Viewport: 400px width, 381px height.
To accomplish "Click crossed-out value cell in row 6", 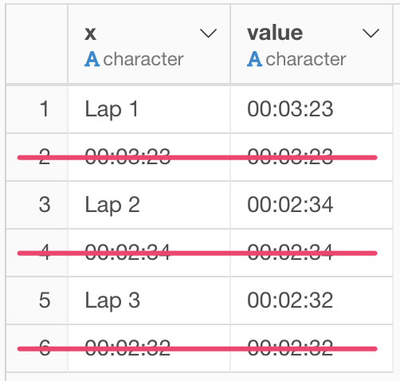I will (x=312, y=348).
